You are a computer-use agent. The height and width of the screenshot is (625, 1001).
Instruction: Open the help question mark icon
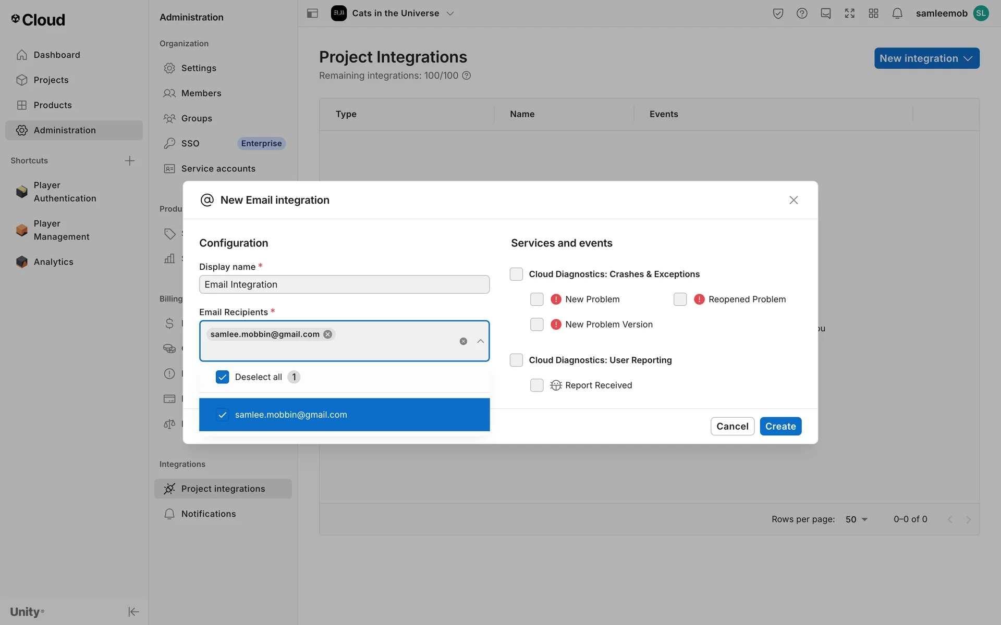tap(802, 14)
